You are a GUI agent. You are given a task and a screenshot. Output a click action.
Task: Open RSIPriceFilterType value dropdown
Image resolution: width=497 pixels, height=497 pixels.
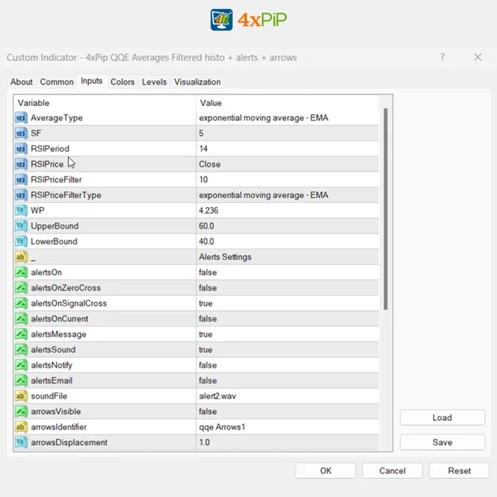(263, 195)
